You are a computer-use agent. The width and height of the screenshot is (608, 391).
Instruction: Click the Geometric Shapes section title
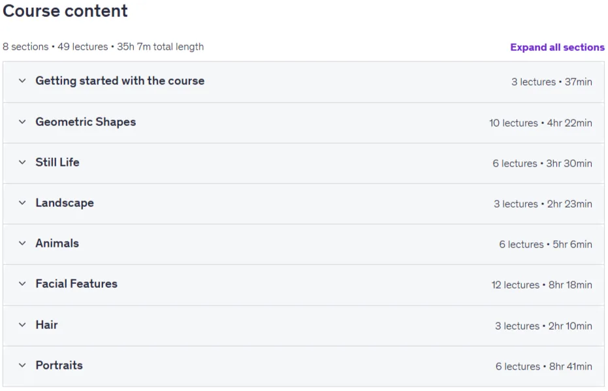[x=86, y=122]
